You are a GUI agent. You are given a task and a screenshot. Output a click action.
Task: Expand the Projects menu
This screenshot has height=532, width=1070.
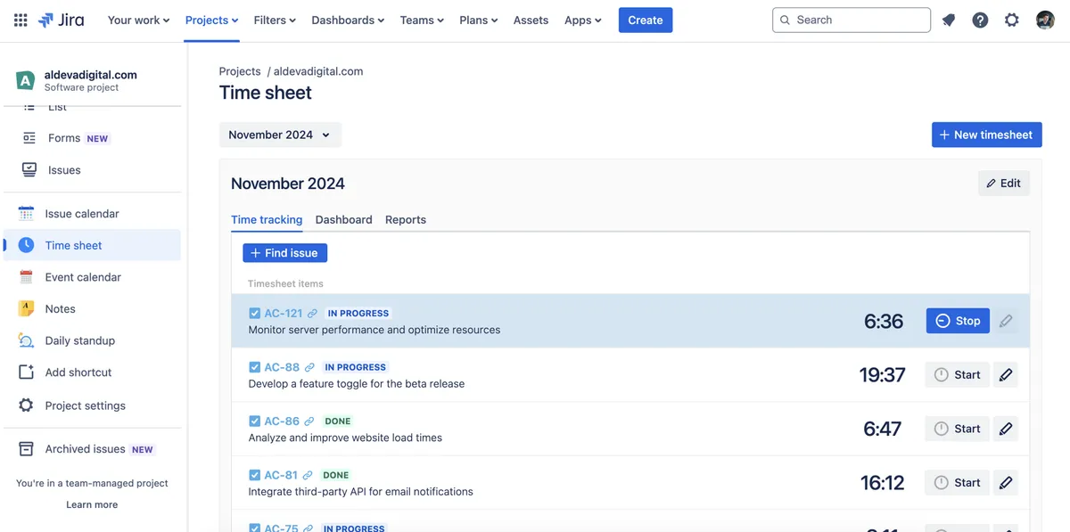click(212, 20)
